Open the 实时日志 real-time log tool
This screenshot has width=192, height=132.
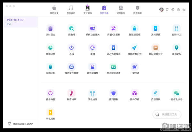coord(51,28)
